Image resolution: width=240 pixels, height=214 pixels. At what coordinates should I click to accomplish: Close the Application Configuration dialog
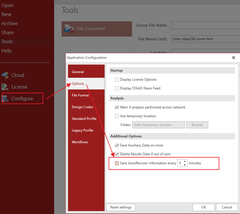(234, 58)
